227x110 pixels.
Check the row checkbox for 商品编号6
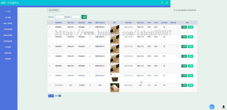[x=49, y=76]
